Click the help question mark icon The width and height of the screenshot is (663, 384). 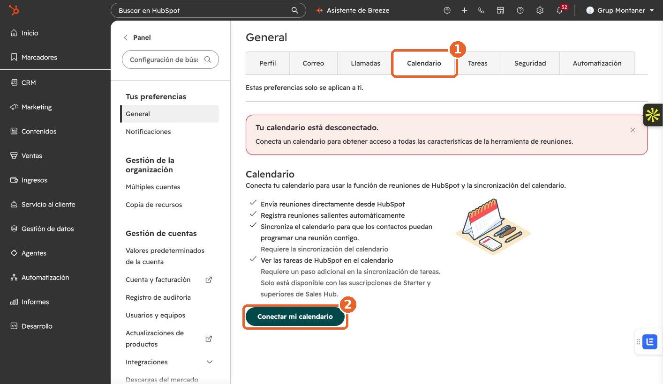coord(520,10)
